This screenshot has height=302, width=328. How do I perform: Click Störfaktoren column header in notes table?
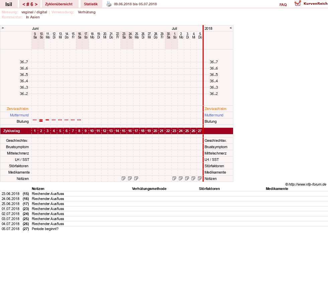tap(209, 189)
